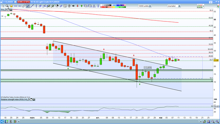
Task: Open the trading arrows icon at far right
Action: (x=218, y=6)
